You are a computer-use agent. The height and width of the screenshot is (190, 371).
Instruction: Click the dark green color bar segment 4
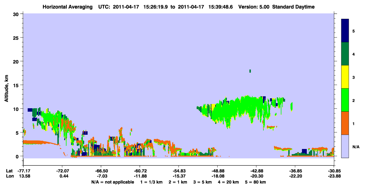345,54
